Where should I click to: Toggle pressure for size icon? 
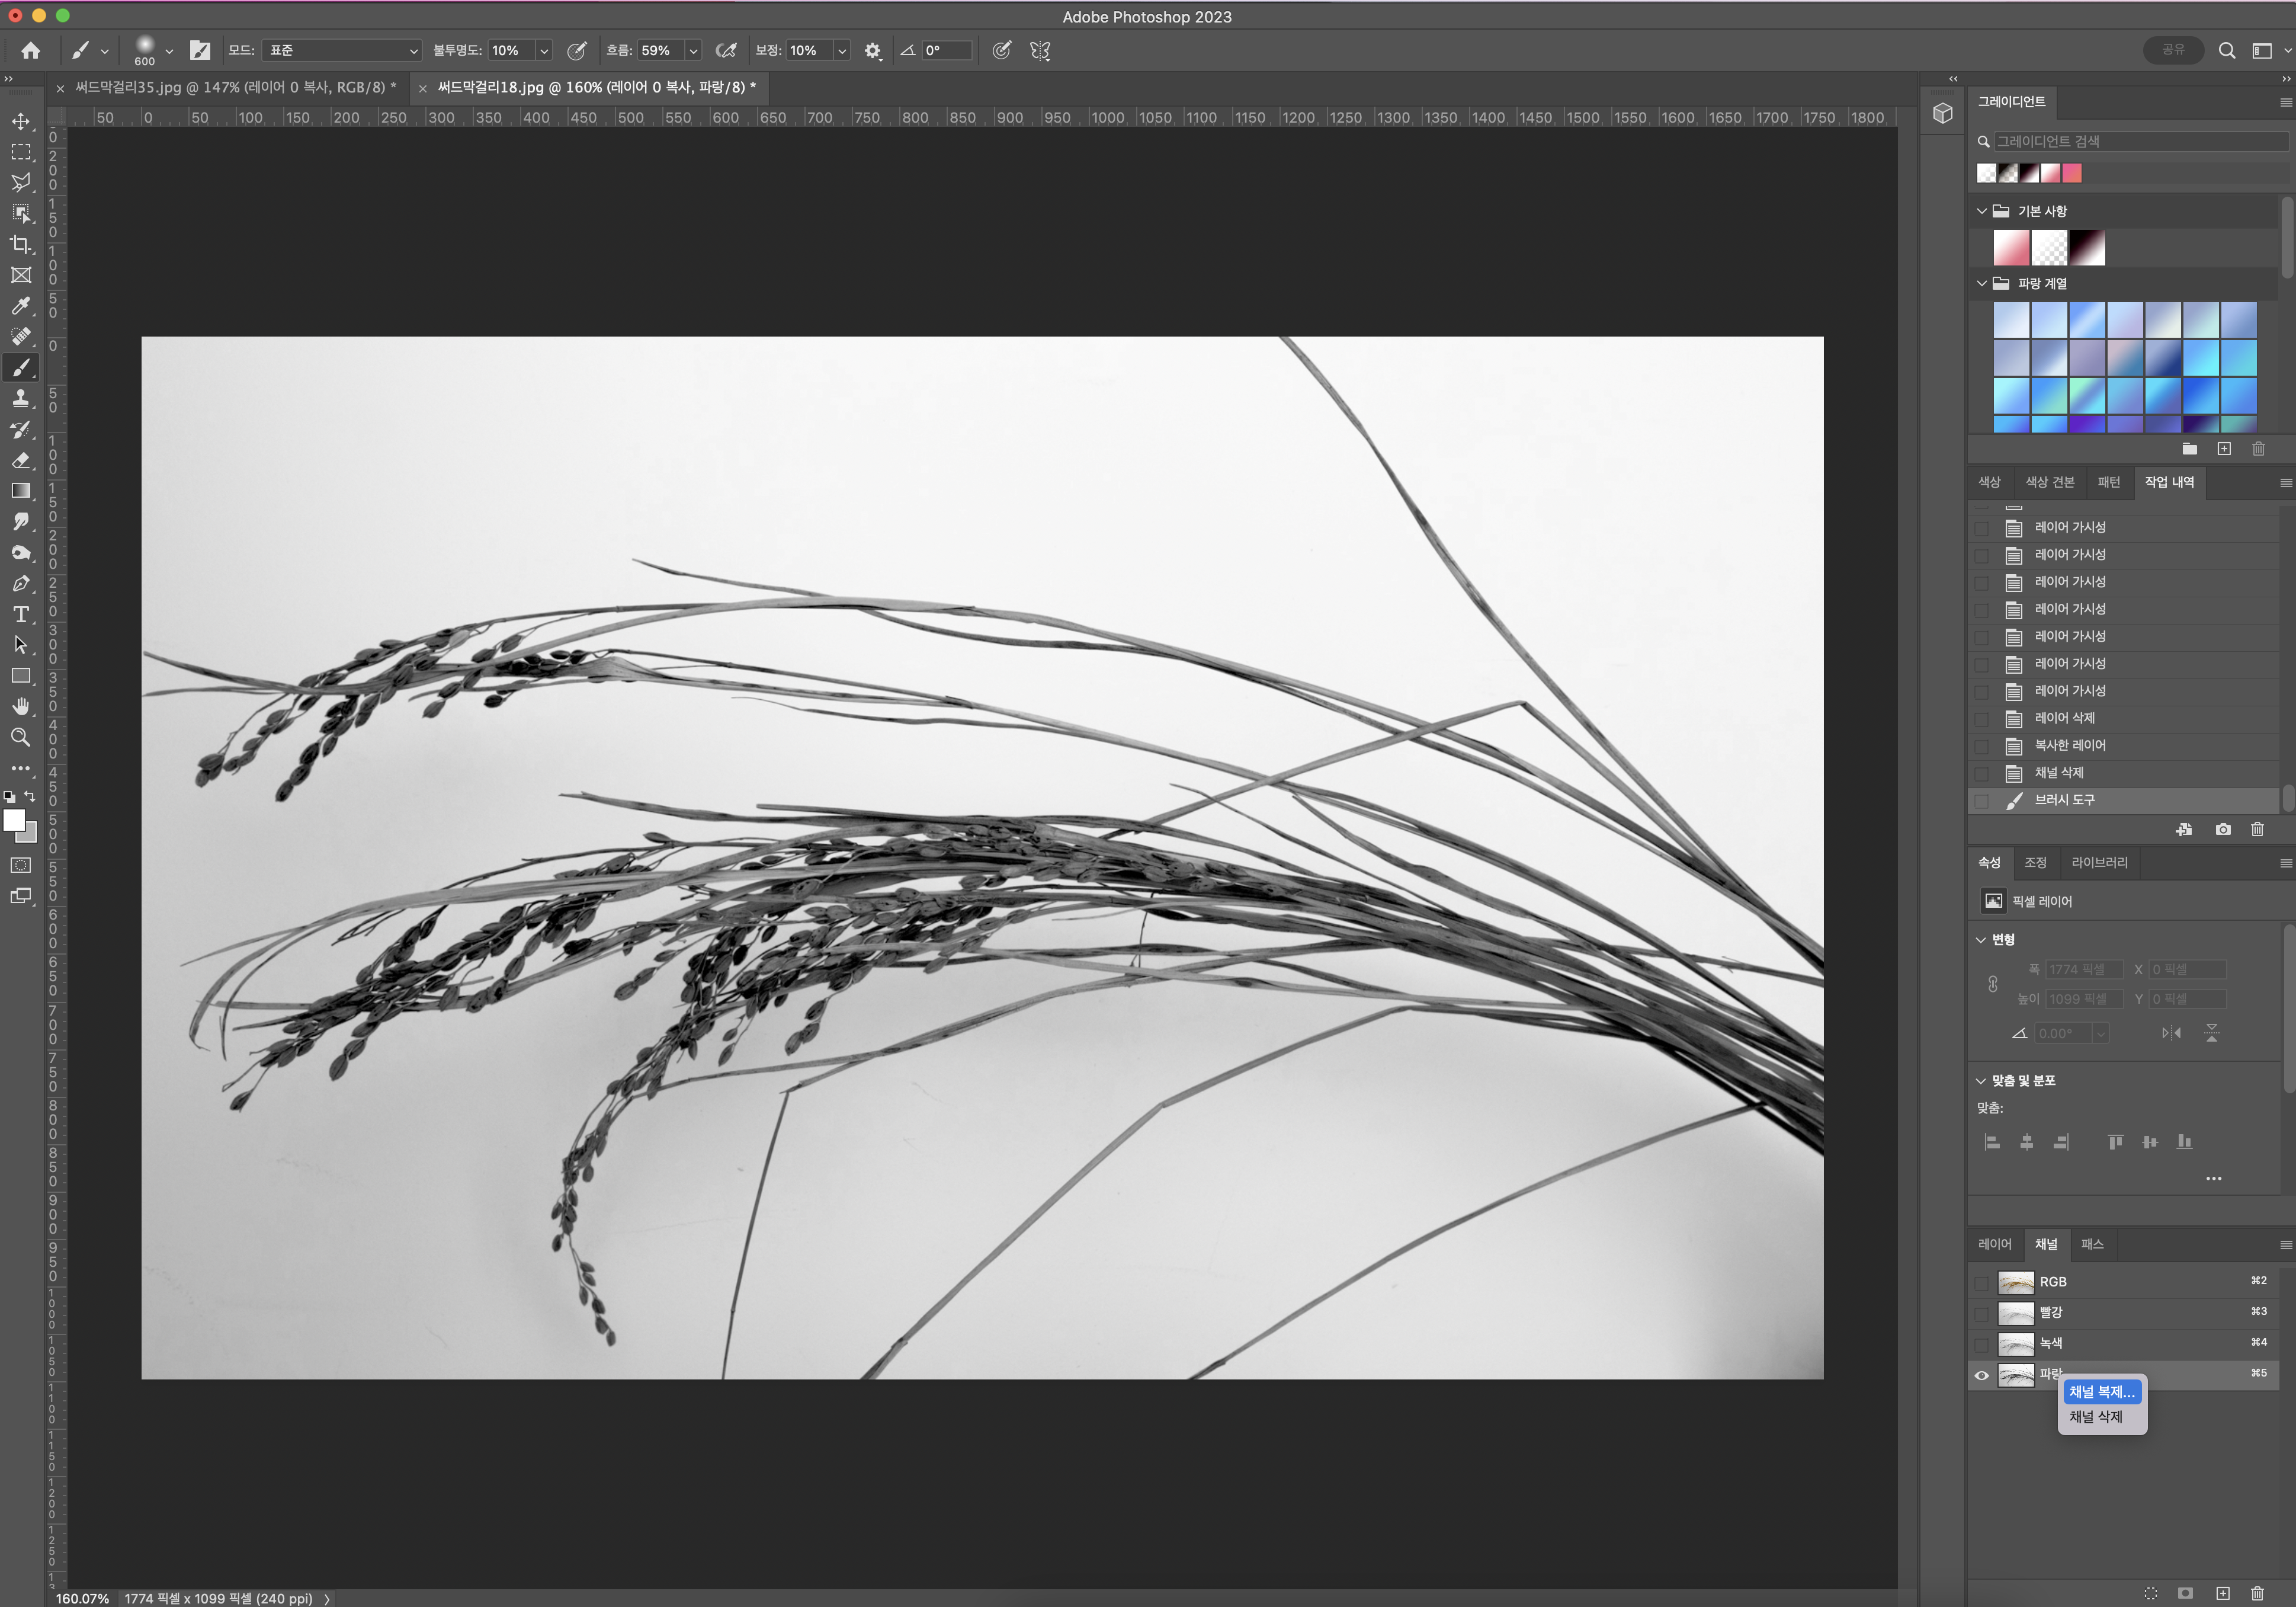pyautogui.click(x=1002, y=50)
